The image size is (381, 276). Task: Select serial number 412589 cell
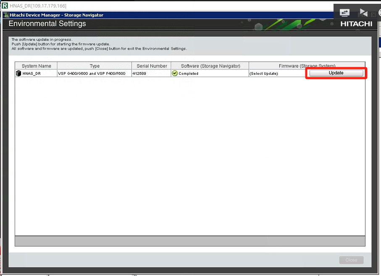(x=152, y=74)
